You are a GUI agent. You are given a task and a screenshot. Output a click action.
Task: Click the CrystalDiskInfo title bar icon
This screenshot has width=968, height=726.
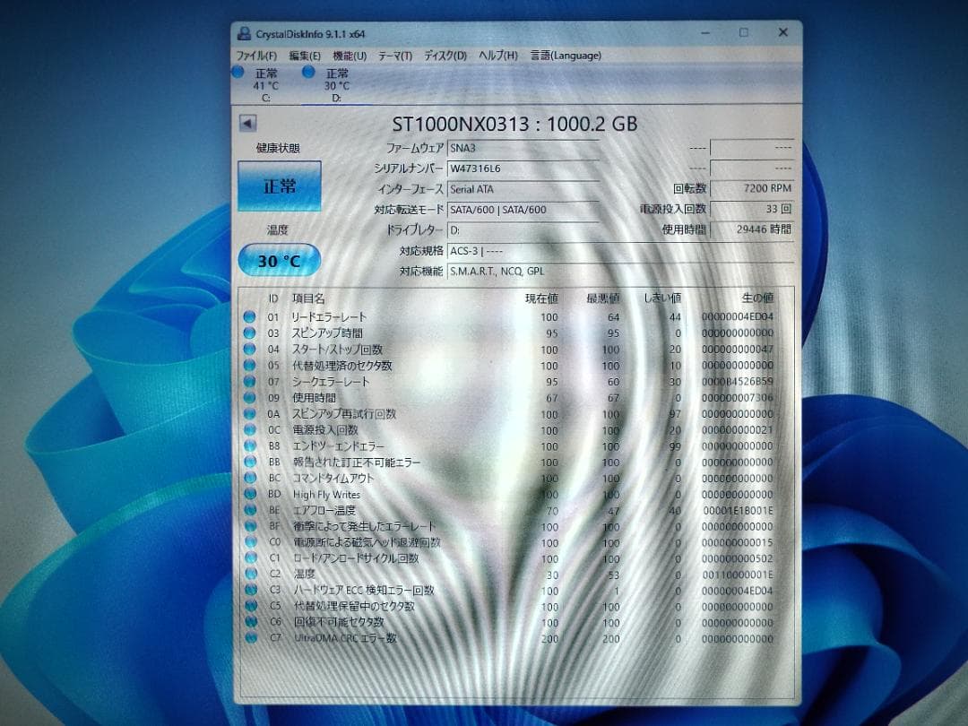pos(243,30)
